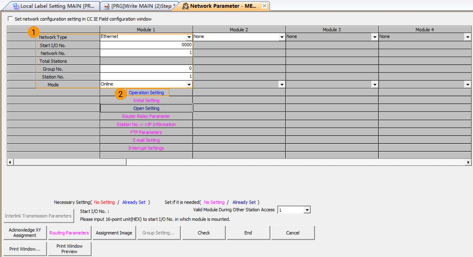Open the Open Setting dialog
The image size is (473, 257).
146,108
